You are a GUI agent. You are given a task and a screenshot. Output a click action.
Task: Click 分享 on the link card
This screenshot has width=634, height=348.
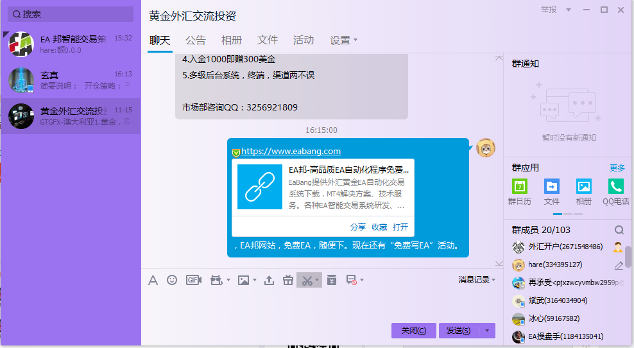pyautogui.click(x=358, y=227)
